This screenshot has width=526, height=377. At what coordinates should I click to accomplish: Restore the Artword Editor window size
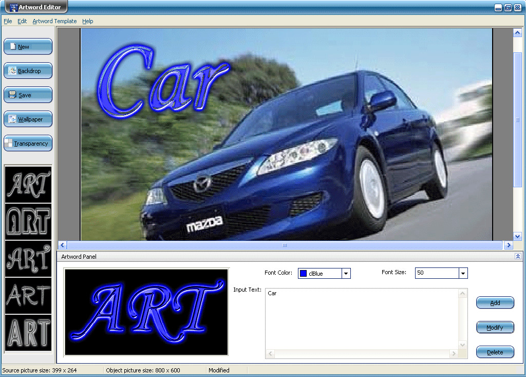[x=508, y=8]
